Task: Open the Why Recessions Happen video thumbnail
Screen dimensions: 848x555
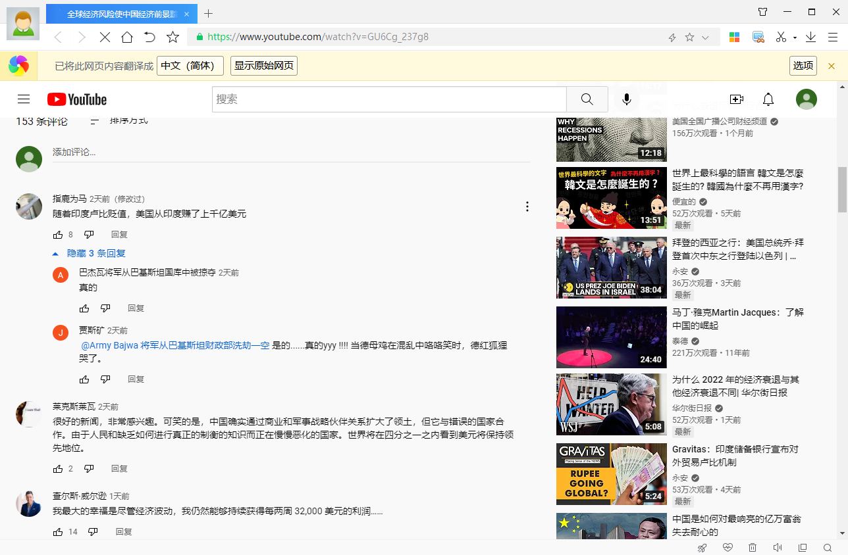Action: click(x=612, y=138)
